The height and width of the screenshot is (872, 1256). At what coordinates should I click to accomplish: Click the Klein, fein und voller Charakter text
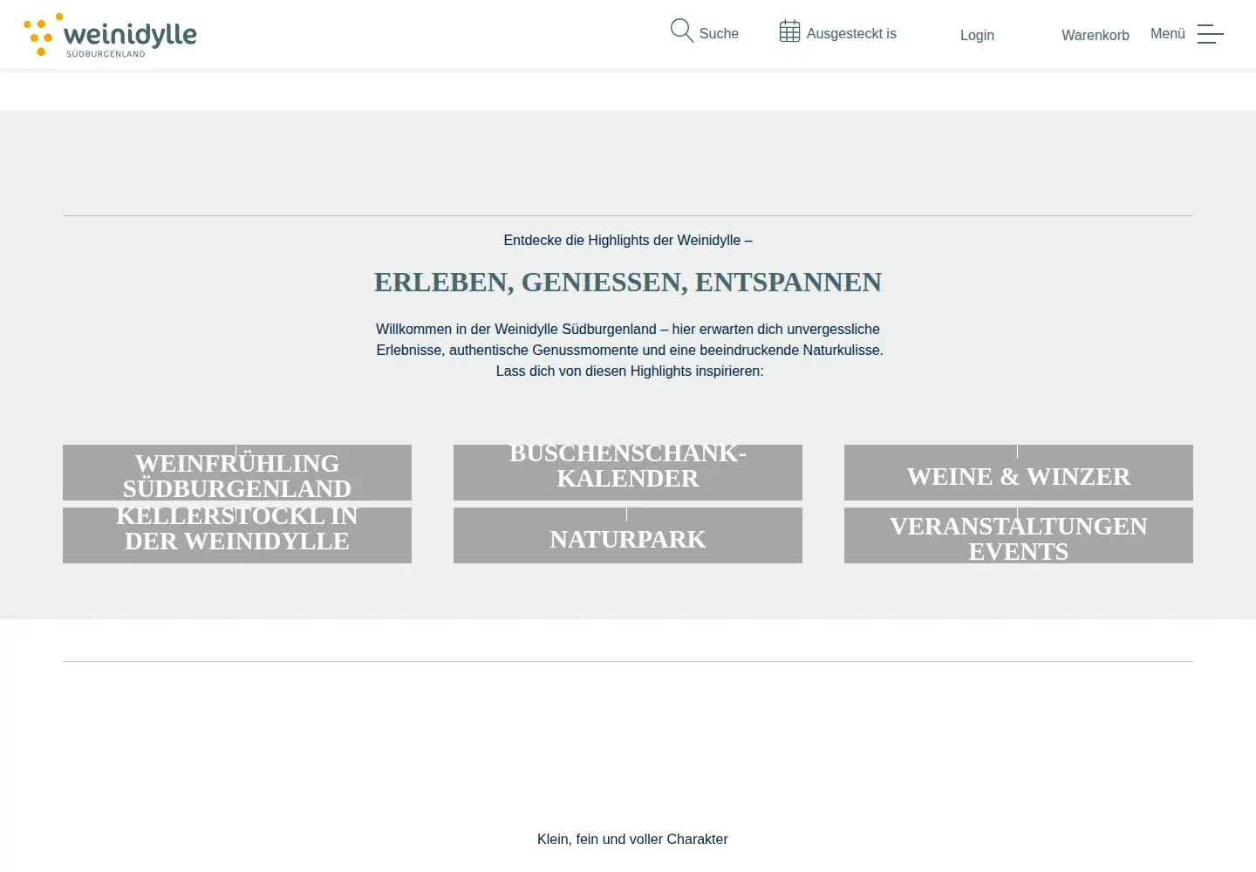(632, 839)
